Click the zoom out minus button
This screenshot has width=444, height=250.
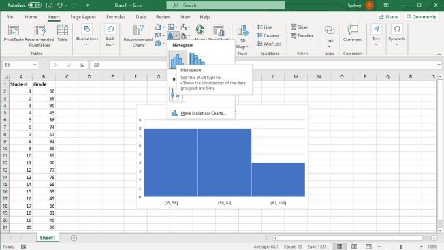379,247
